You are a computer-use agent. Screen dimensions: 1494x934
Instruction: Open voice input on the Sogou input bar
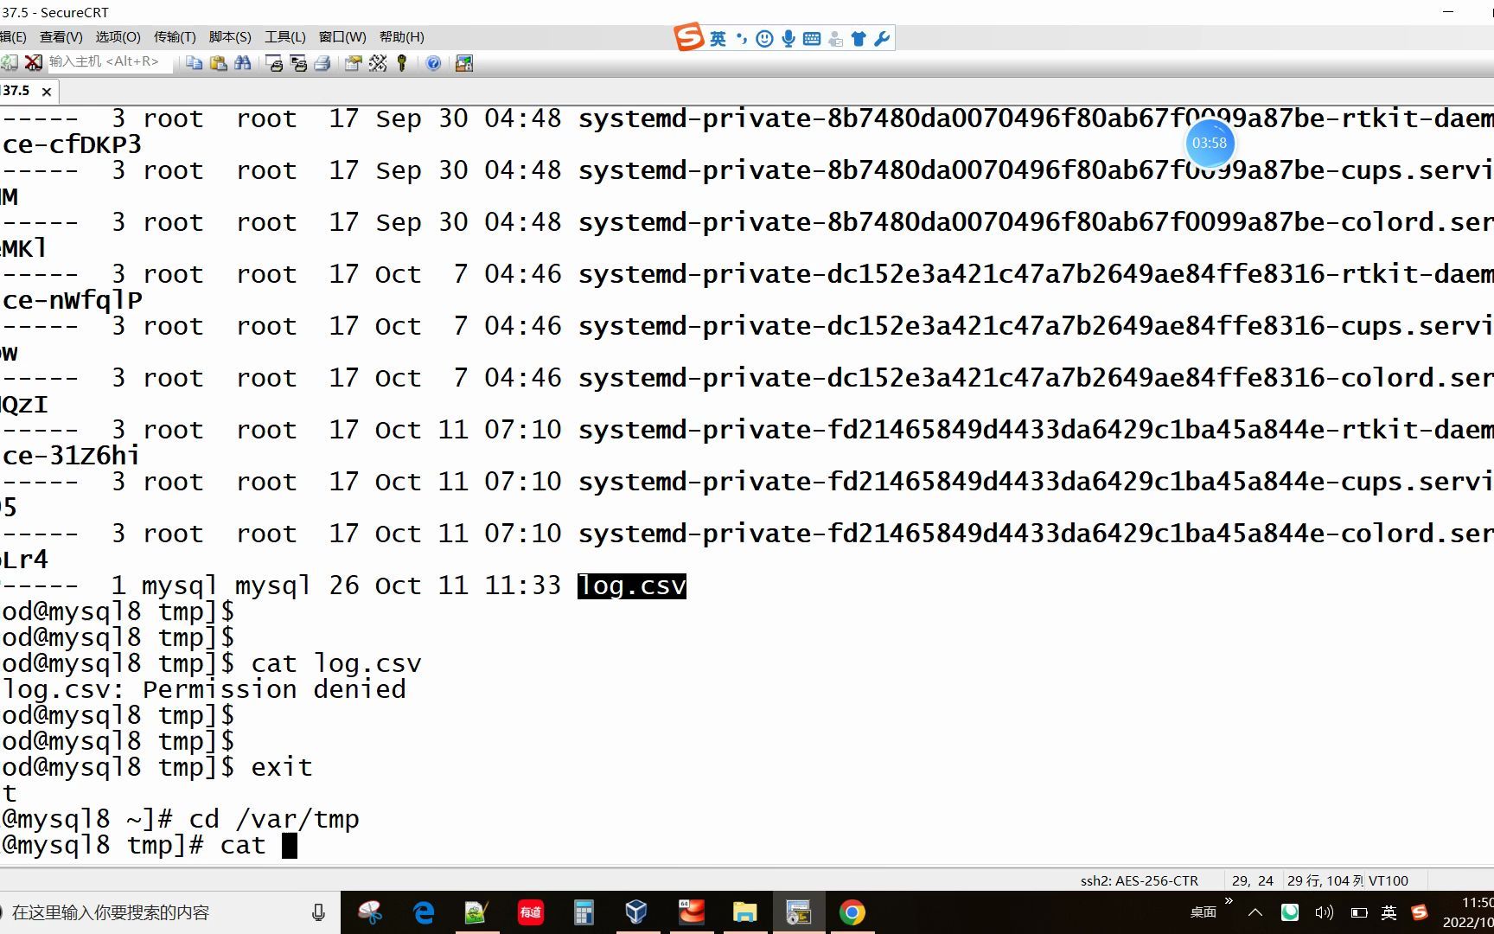788,39
